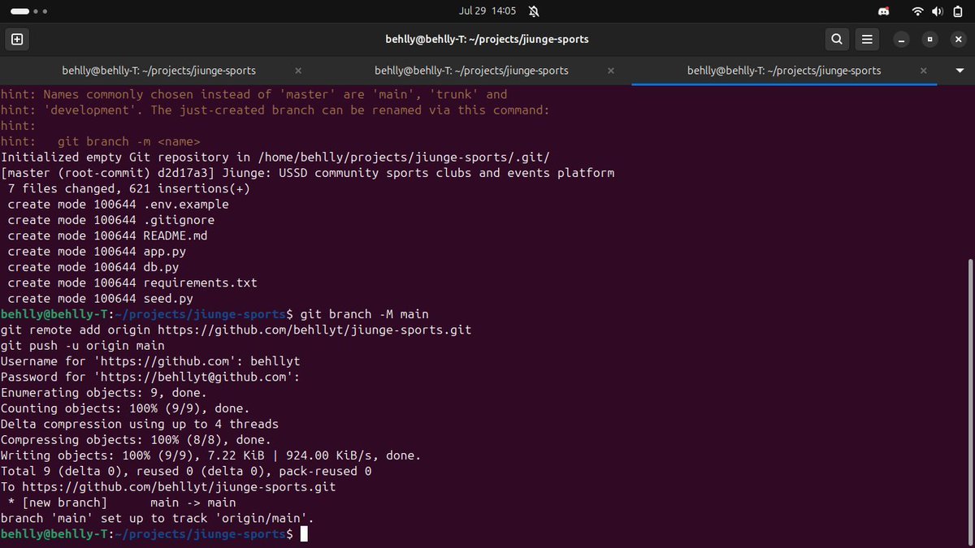The image size is (975, 548).
Task: Open the terminal search tool
Action: 837,39
